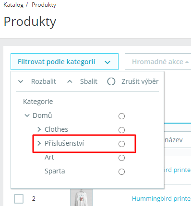Select the Art category radio button
This screenshot has height=206, width=191.
121,158
